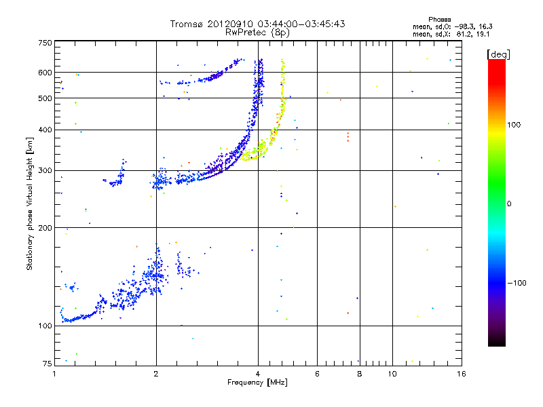Click the colorbar tick label '-100'
Viewport: 543px width, 407px height.
517,283
